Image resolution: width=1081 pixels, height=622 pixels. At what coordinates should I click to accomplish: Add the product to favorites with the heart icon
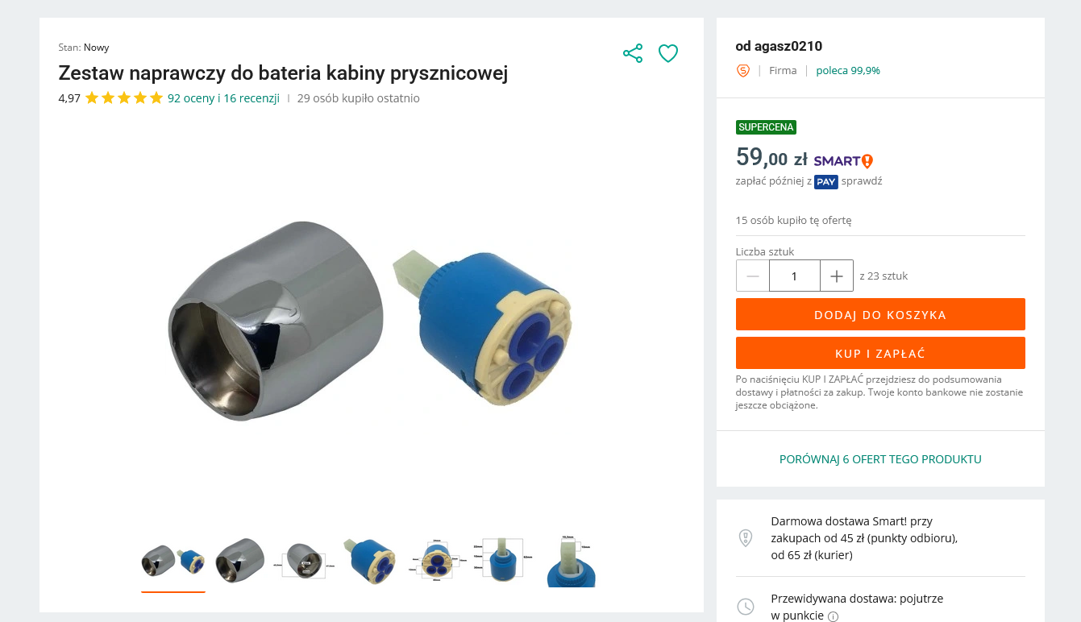pyautogui.click(x=668, y=54)
